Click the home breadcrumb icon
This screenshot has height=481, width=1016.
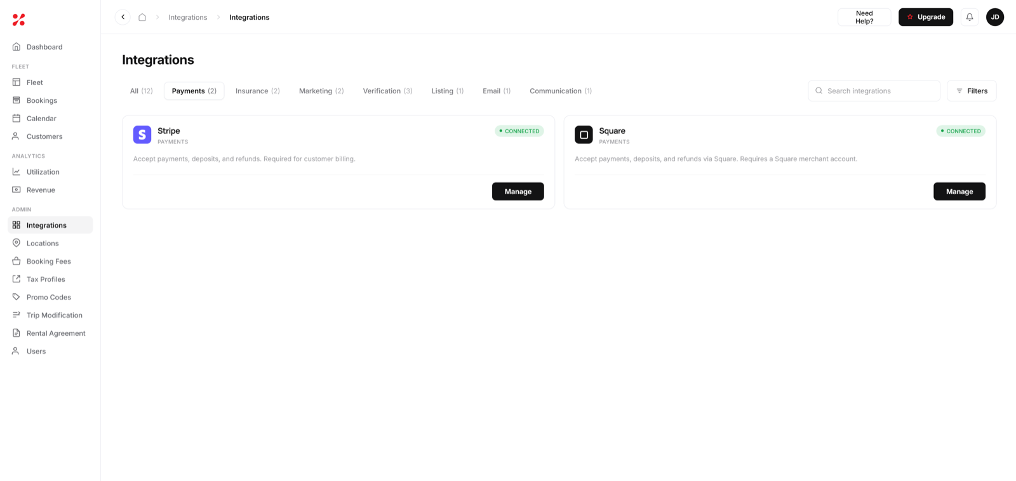(x=142, y=17)
